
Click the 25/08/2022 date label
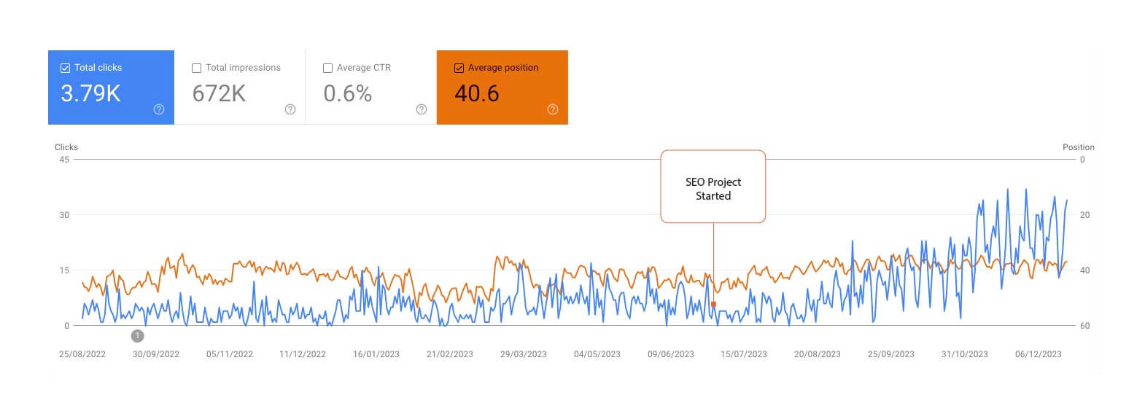(82, 354)
